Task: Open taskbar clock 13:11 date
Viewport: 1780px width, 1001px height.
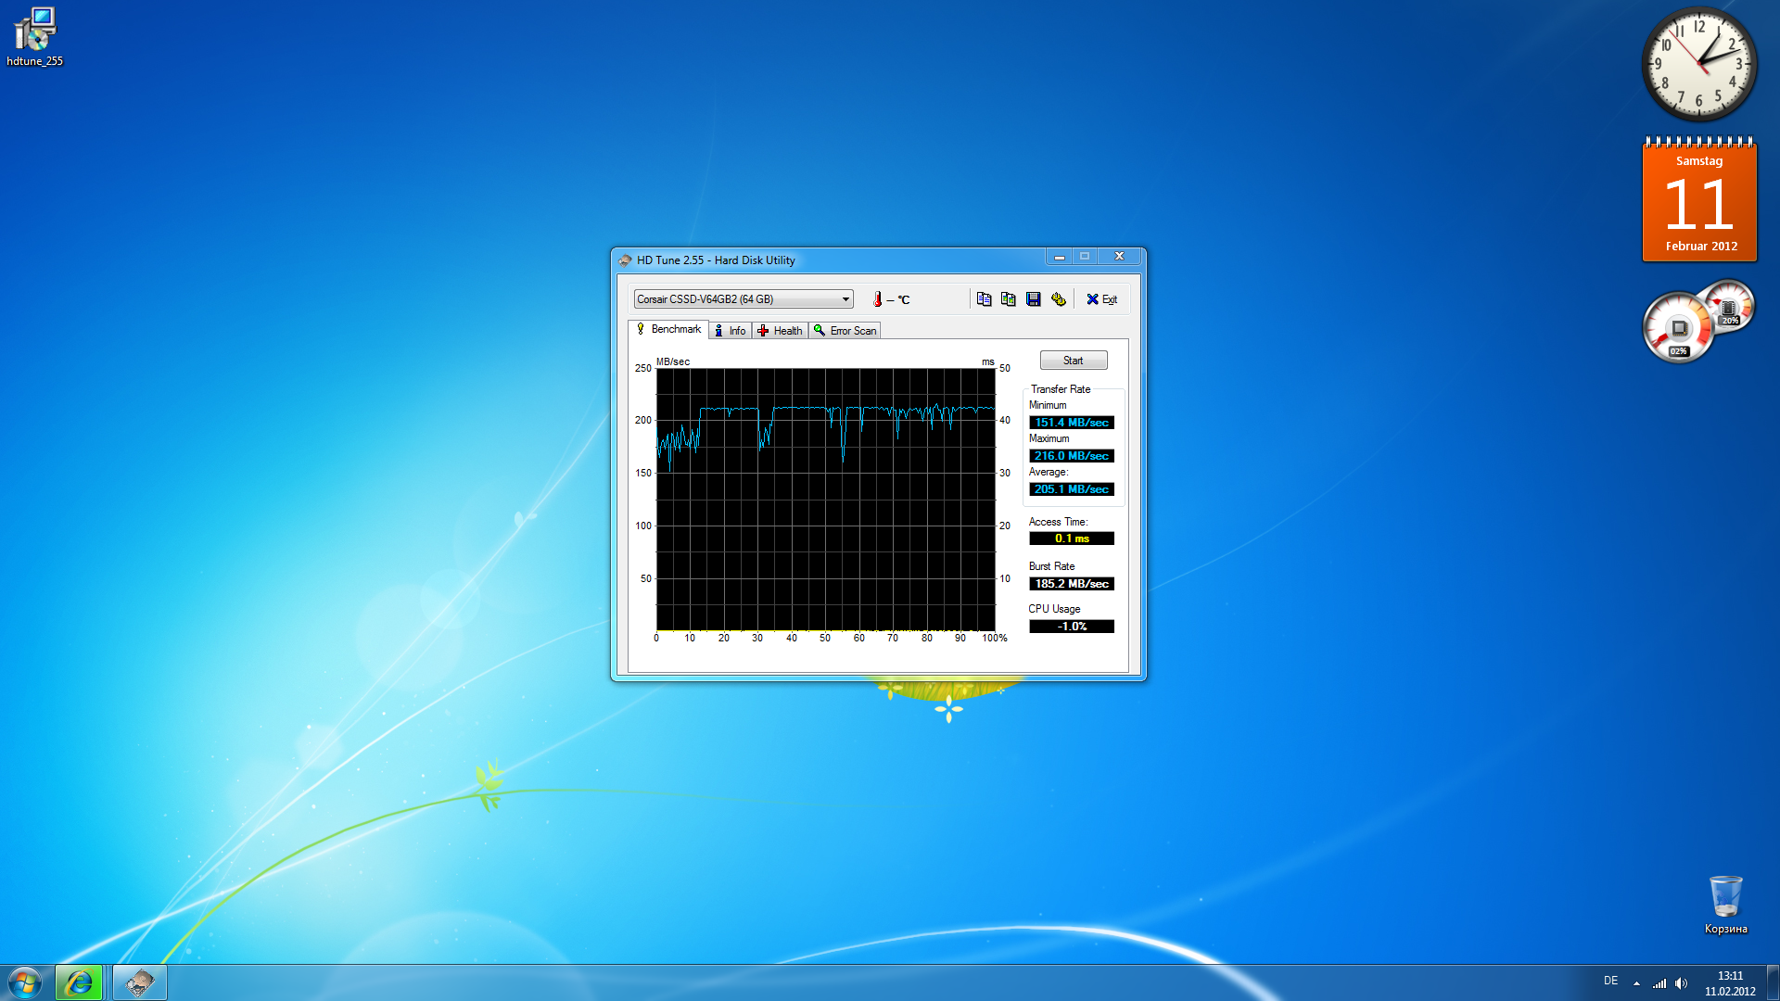Action: click(x=1730, y=983)
